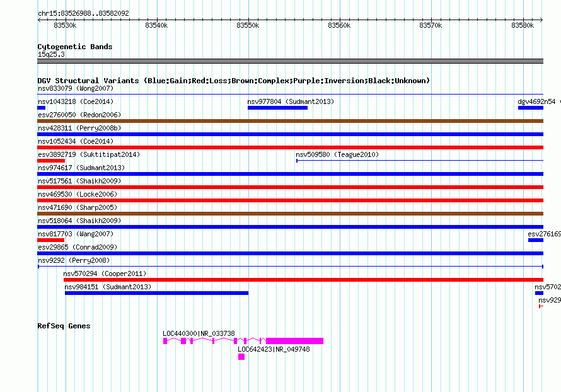The height and width of the screenshot is (392, 561).
Task: Click the 83540k ruler position label
Action: click(x=156, y=25)
